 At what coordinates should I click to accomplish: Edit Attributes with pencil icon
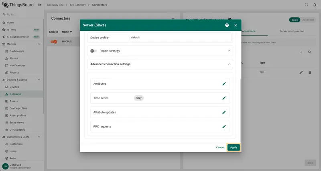[x=224, y=84]
